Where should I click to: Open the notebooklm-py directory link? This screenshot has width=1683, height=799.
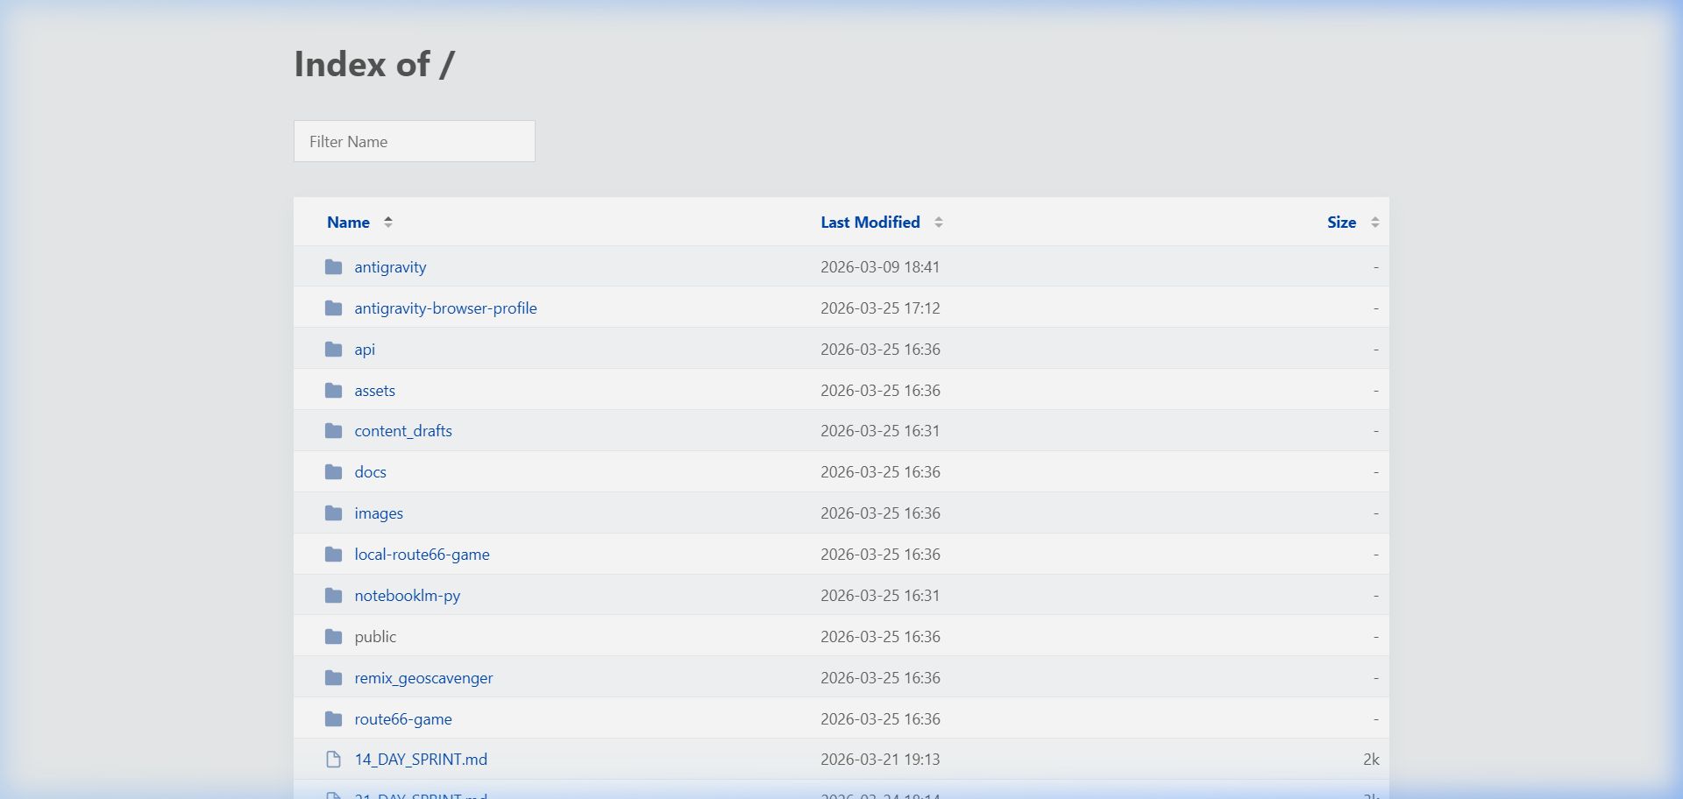pyautogui.click(x=407, y=596)
